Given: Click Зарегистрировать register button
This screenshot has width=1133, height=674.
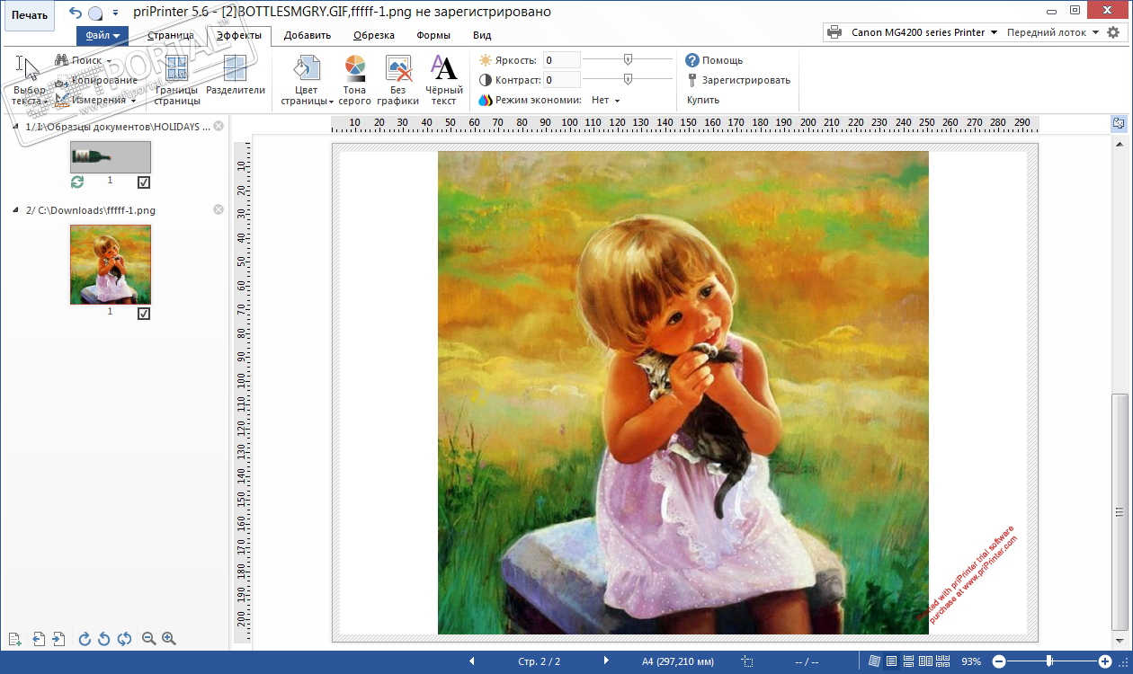Looking at the screenshot, I should tap(738, 80).
